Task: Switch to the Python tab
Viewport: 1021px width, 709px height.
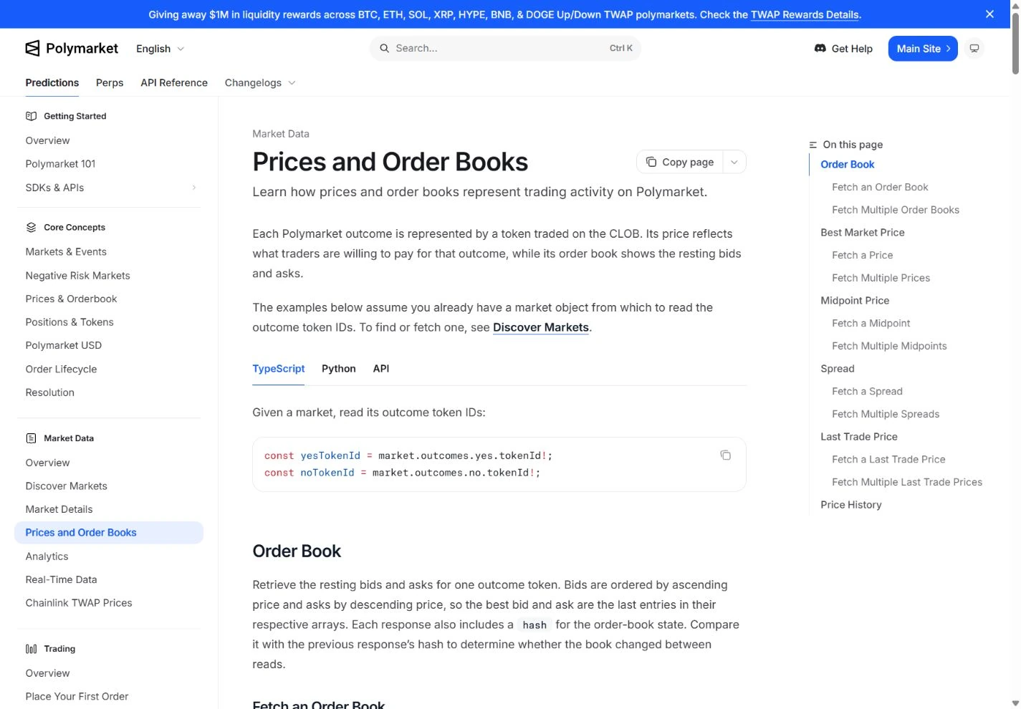Action: point(338,368)
